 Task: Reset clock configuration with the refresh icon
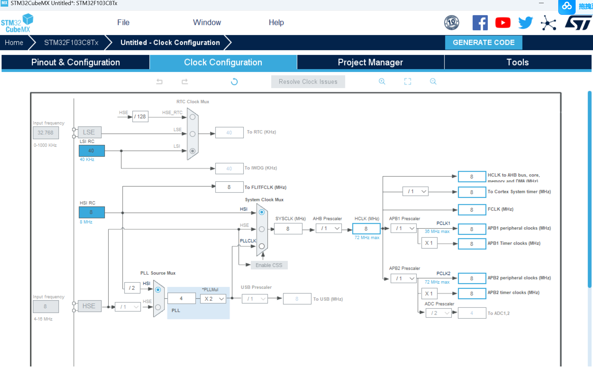tap(234, 82)
